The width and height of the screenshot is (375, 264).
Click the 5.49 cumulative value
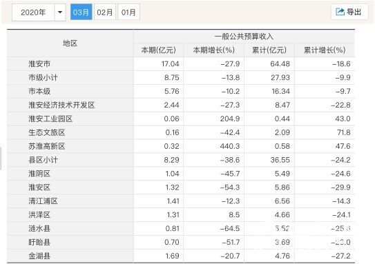click(282, 174)
